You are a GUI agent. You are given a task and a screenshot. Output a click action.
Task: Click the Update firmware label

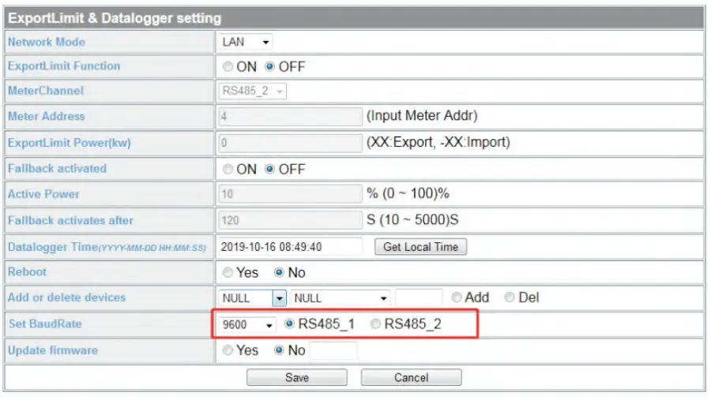click(x=53, y=350)
